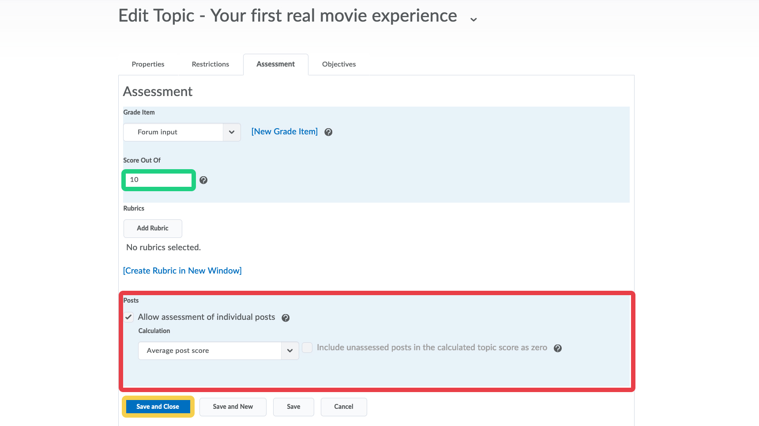The width and height of the screenshot is (759, 426).
Task: Open help icon for Include unassessed posts
Action: pyautogui.click(x=558, y=348)
